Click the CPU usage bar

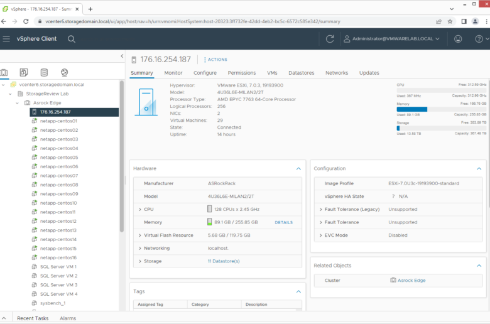pos(441,90)
